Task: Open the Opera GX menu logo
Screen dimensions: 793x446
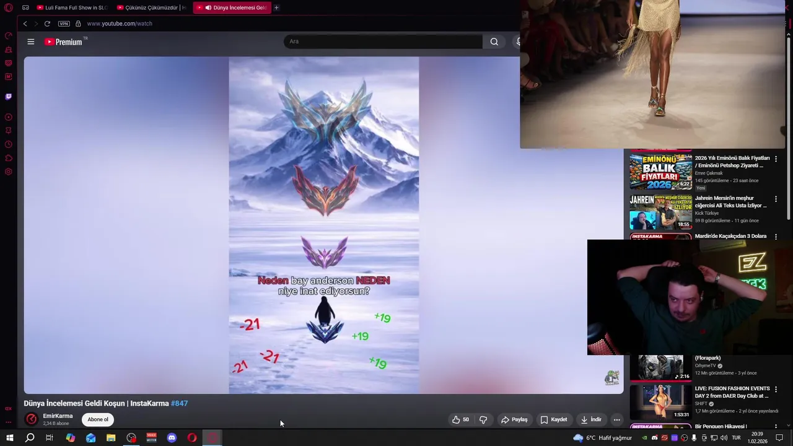Action: (x=9, y=7)
